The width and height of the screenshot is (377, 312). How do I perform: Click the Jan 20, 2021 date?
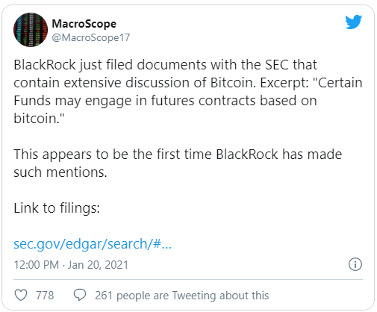point(98,265)
